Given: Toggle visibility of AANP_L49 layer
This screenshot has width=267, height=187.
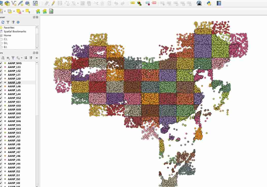Looking at the screenshot, I should point(1,82).
